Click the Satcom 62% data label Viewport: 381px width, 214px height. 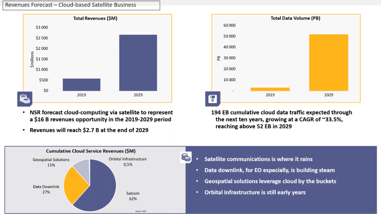[133, 196]
